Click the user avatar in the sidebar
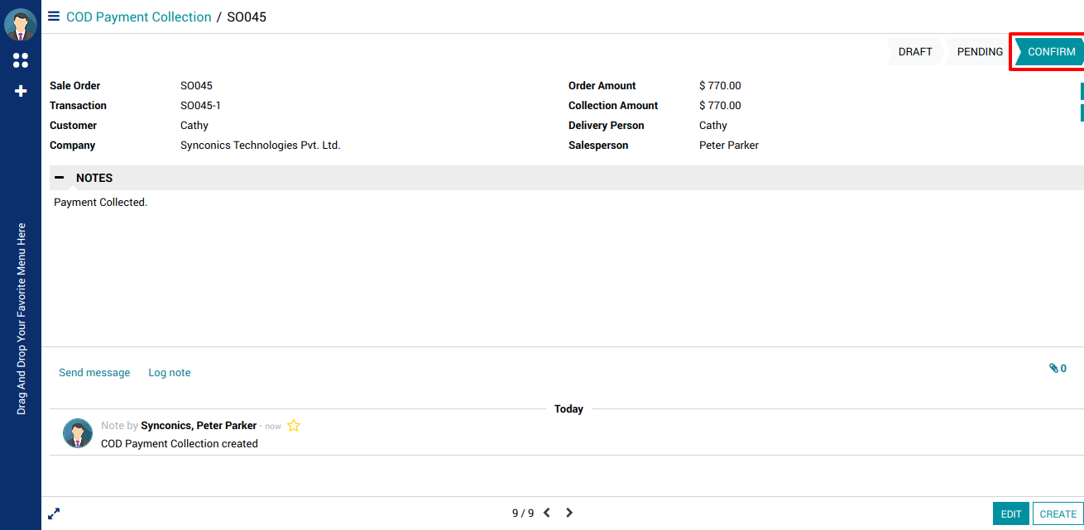Viewport: 1084px width, 530px height. (20, 25)
